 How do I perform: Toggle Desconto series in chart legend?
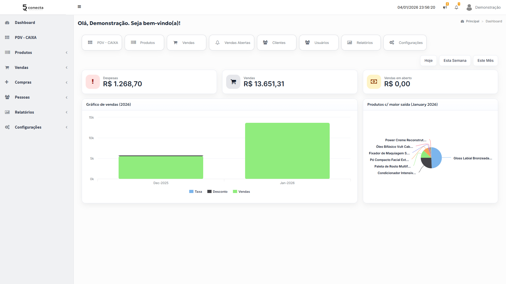217,192
